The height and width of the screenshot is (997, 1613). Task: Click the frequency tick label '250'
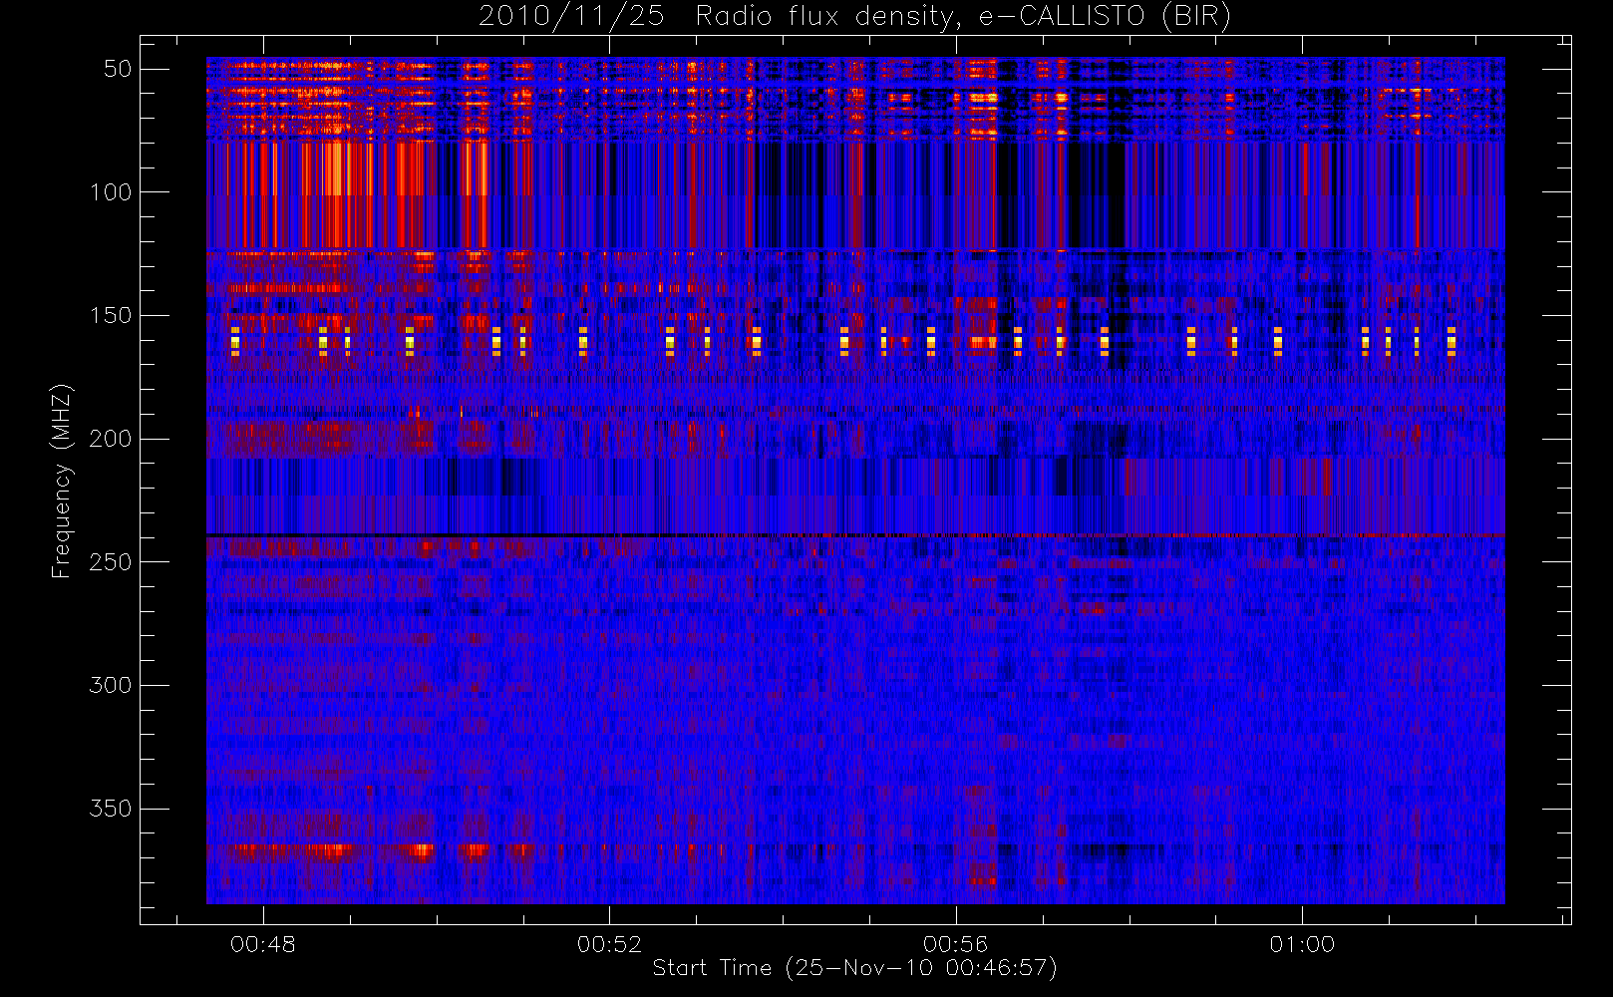tap(111, 562)
